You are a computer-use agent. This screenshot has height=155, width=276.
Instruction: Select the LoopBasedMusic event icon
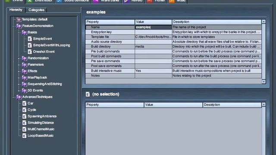pyautogui.click(x=24, y=136)
